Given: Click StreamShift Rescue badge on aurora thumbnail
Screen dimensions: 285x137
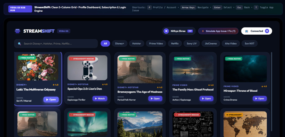Looking at the screenshot, I should (x=82, y=115).
